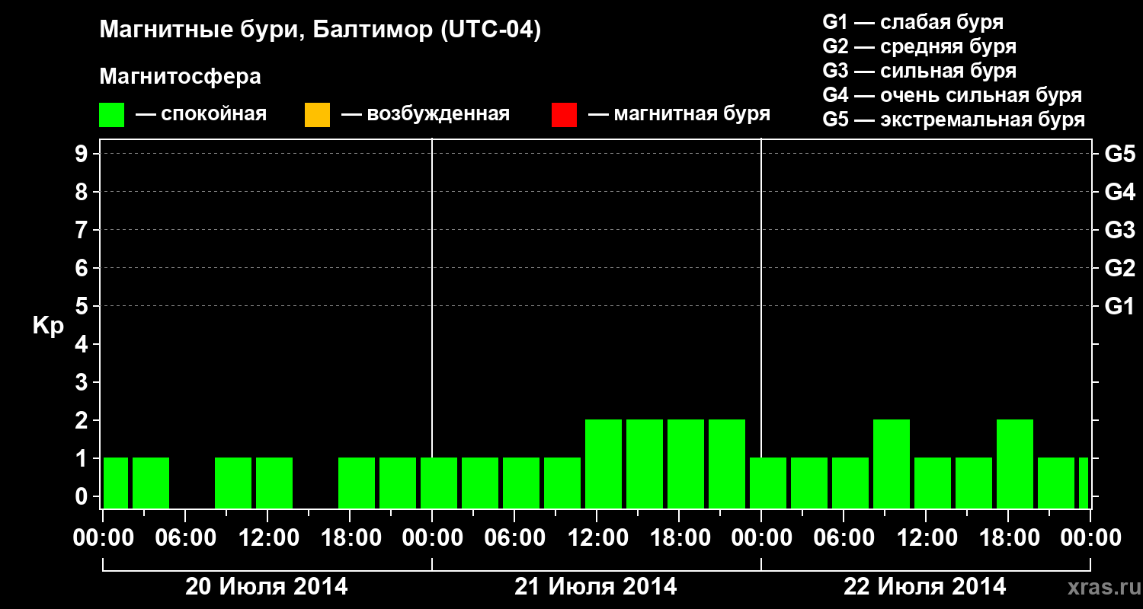Click the '— спокойная' legend label

201,114
